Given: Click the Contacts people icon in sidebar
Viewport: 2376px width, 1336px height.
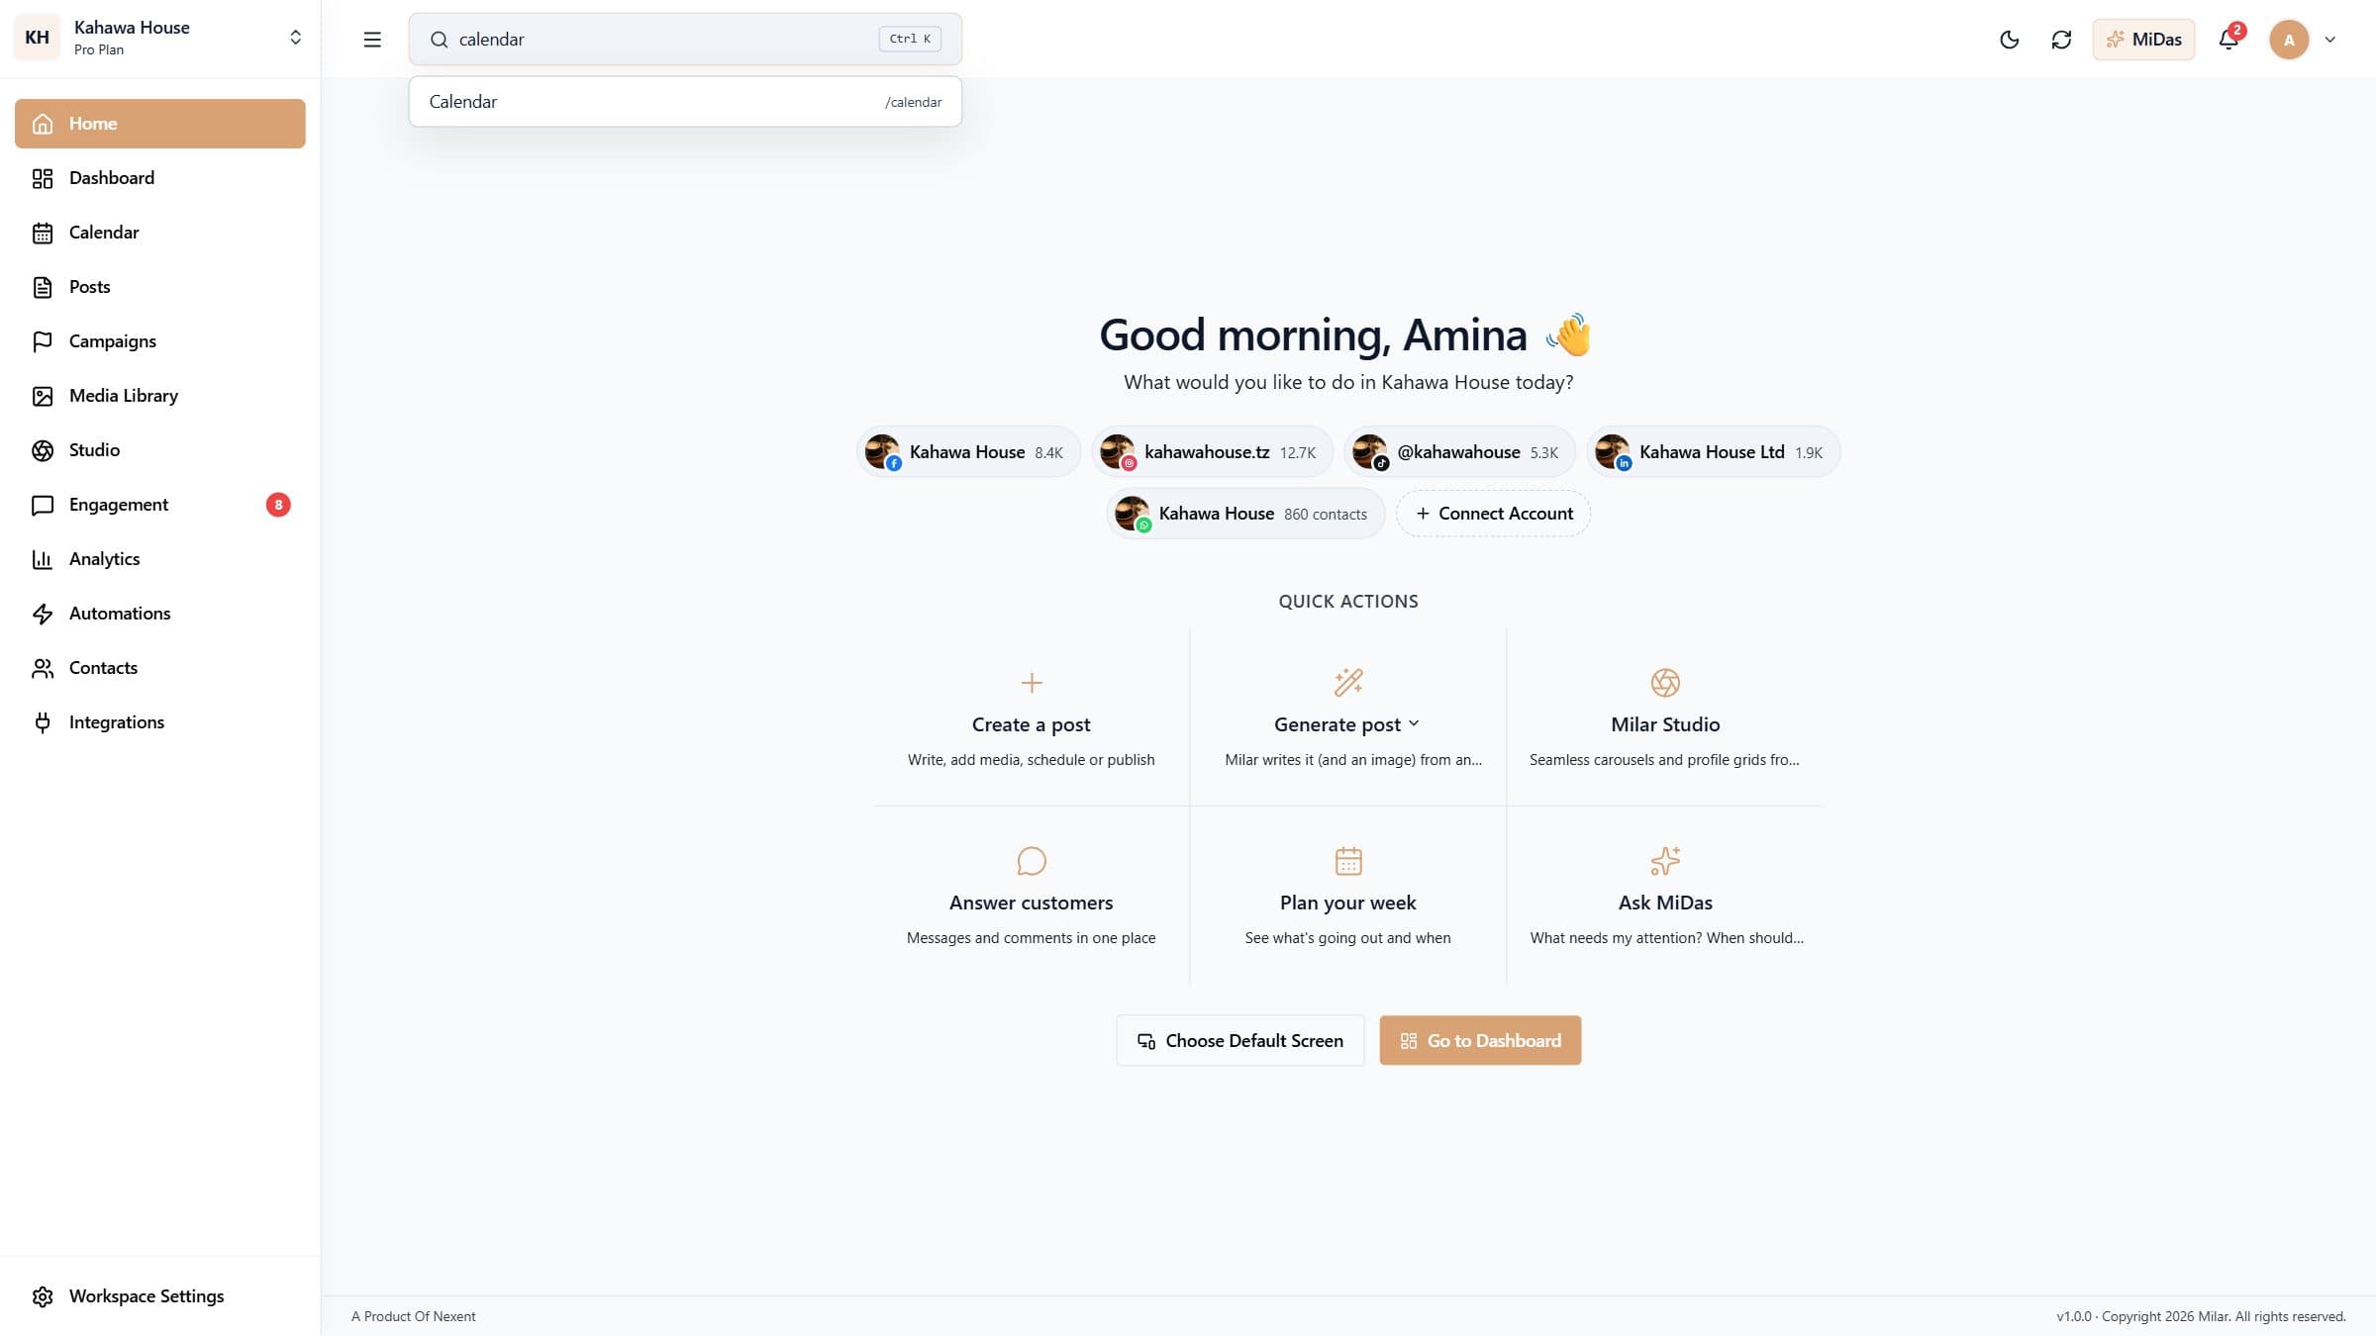Looking at the screenshot, I should pos(43,668).
